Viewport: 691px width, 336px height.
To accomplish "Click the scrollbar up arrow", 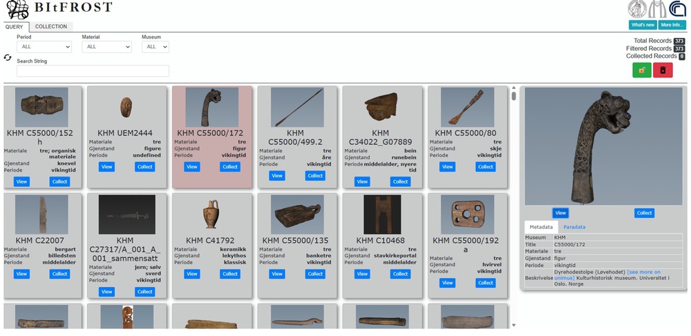I will (x=514, y=88).
